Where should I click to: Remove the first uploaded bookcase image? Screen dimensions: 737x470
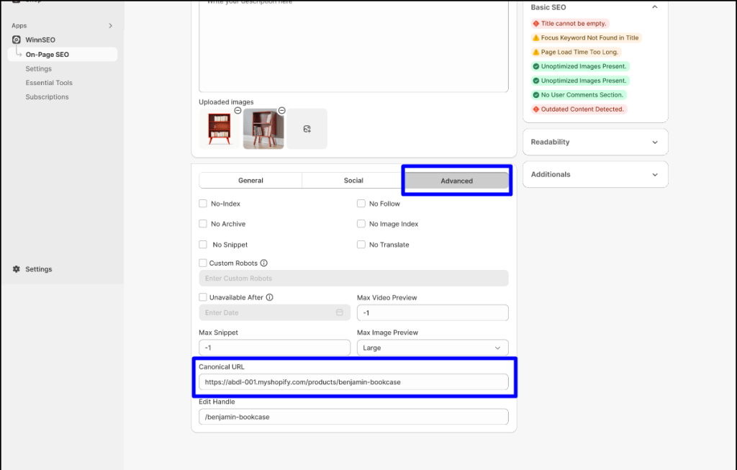pyautogui.click(x=238, y=110)
